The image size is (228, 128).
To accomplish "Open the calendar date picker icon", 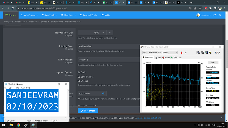I will point(103,94).
